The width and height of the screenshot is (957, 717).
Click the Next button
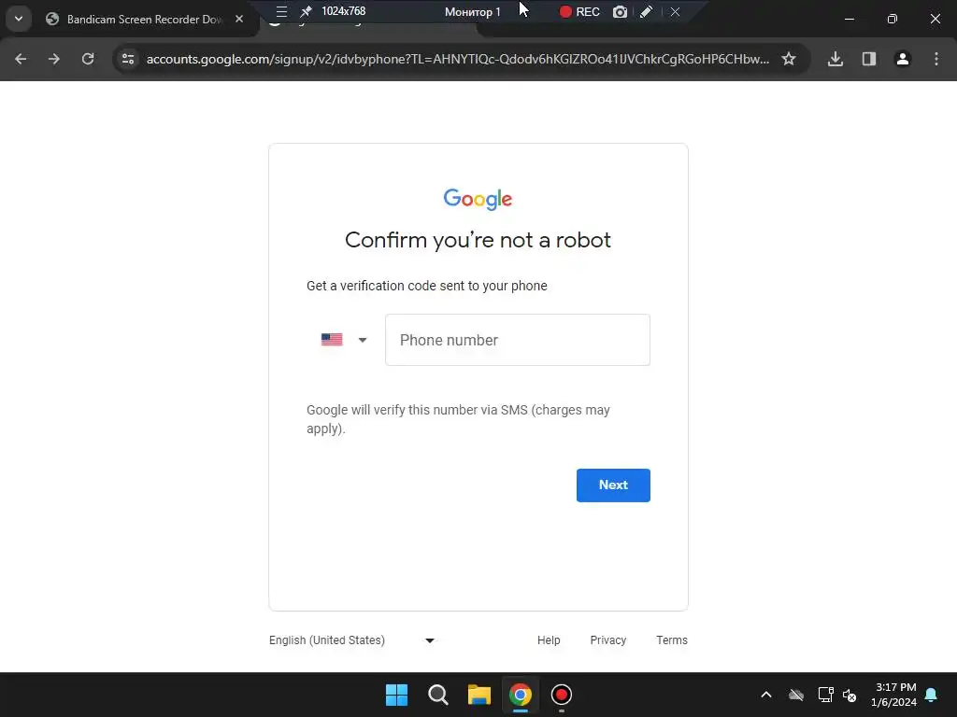tap(613, 485)
